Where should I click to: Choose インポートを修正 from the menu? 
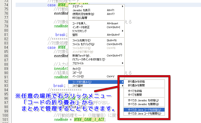click(x=96, y=27)
